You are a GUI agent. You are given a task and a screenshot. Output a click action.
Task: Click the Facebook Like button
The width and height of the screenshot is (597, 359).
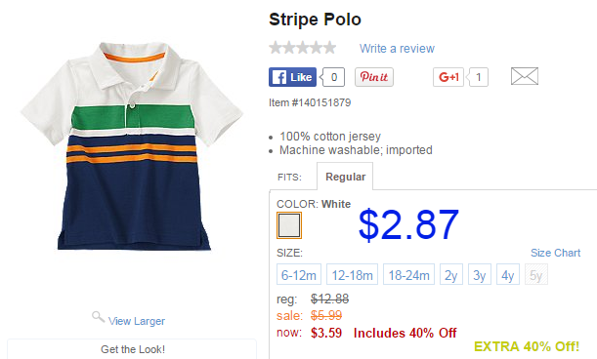pyautogui.click(x=292, y=77)
